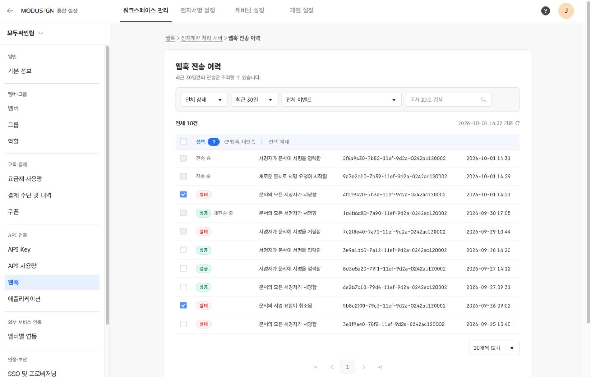This screenshot has width=591, height=377.
Task: Click the search magnifier icon
Action: pyautogui.click(x=484, y=100)
